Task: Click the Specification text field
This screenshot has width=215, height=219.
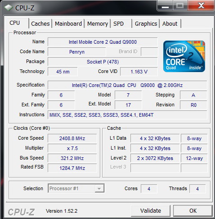Action: click(127, 85)
